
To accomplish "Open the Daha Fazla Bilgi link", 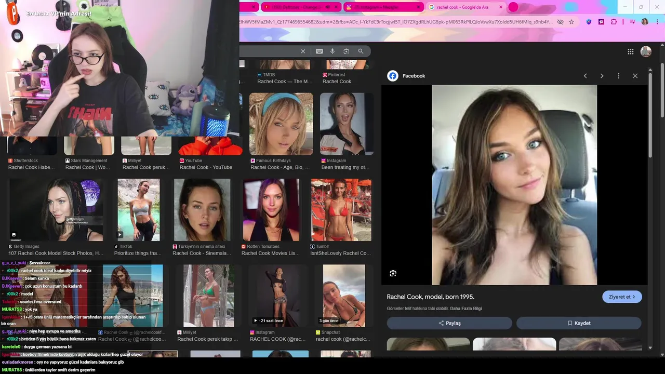I will tap(466, 309).
